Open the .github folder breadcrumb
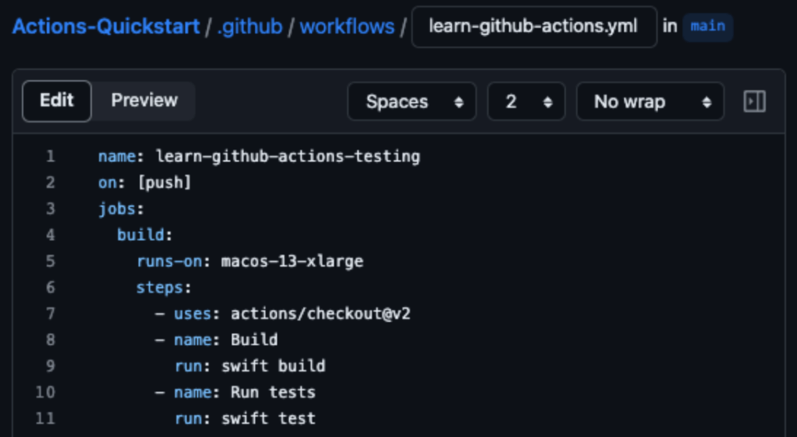The image size is (797, 437). click(x=250, y=26)
